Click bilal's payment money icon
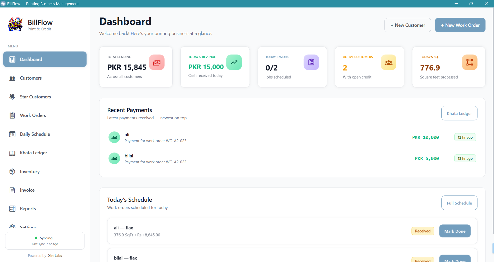Screen dimensions: 494x262 point(114,158)
